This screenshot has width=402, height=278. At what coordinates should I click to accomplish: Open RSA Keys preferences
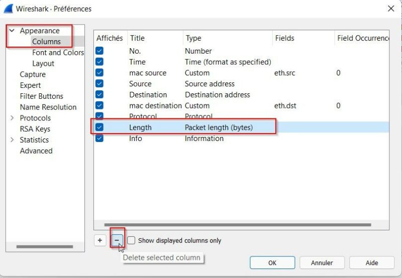click(x=35, y=129)
